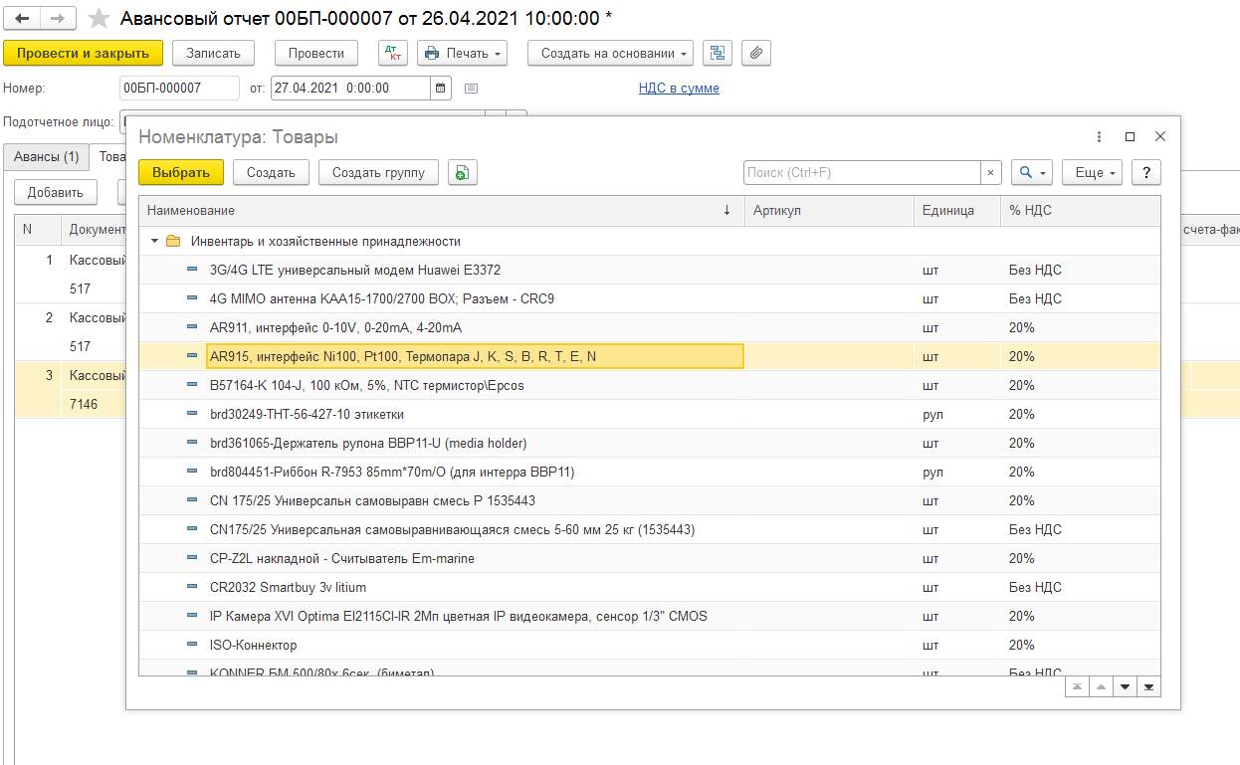
Task: Click the Поиск search input field
Action: tap(861, 173)
